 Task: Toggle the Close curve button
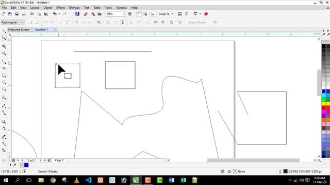pyautogui.click(x=123, y=22)
